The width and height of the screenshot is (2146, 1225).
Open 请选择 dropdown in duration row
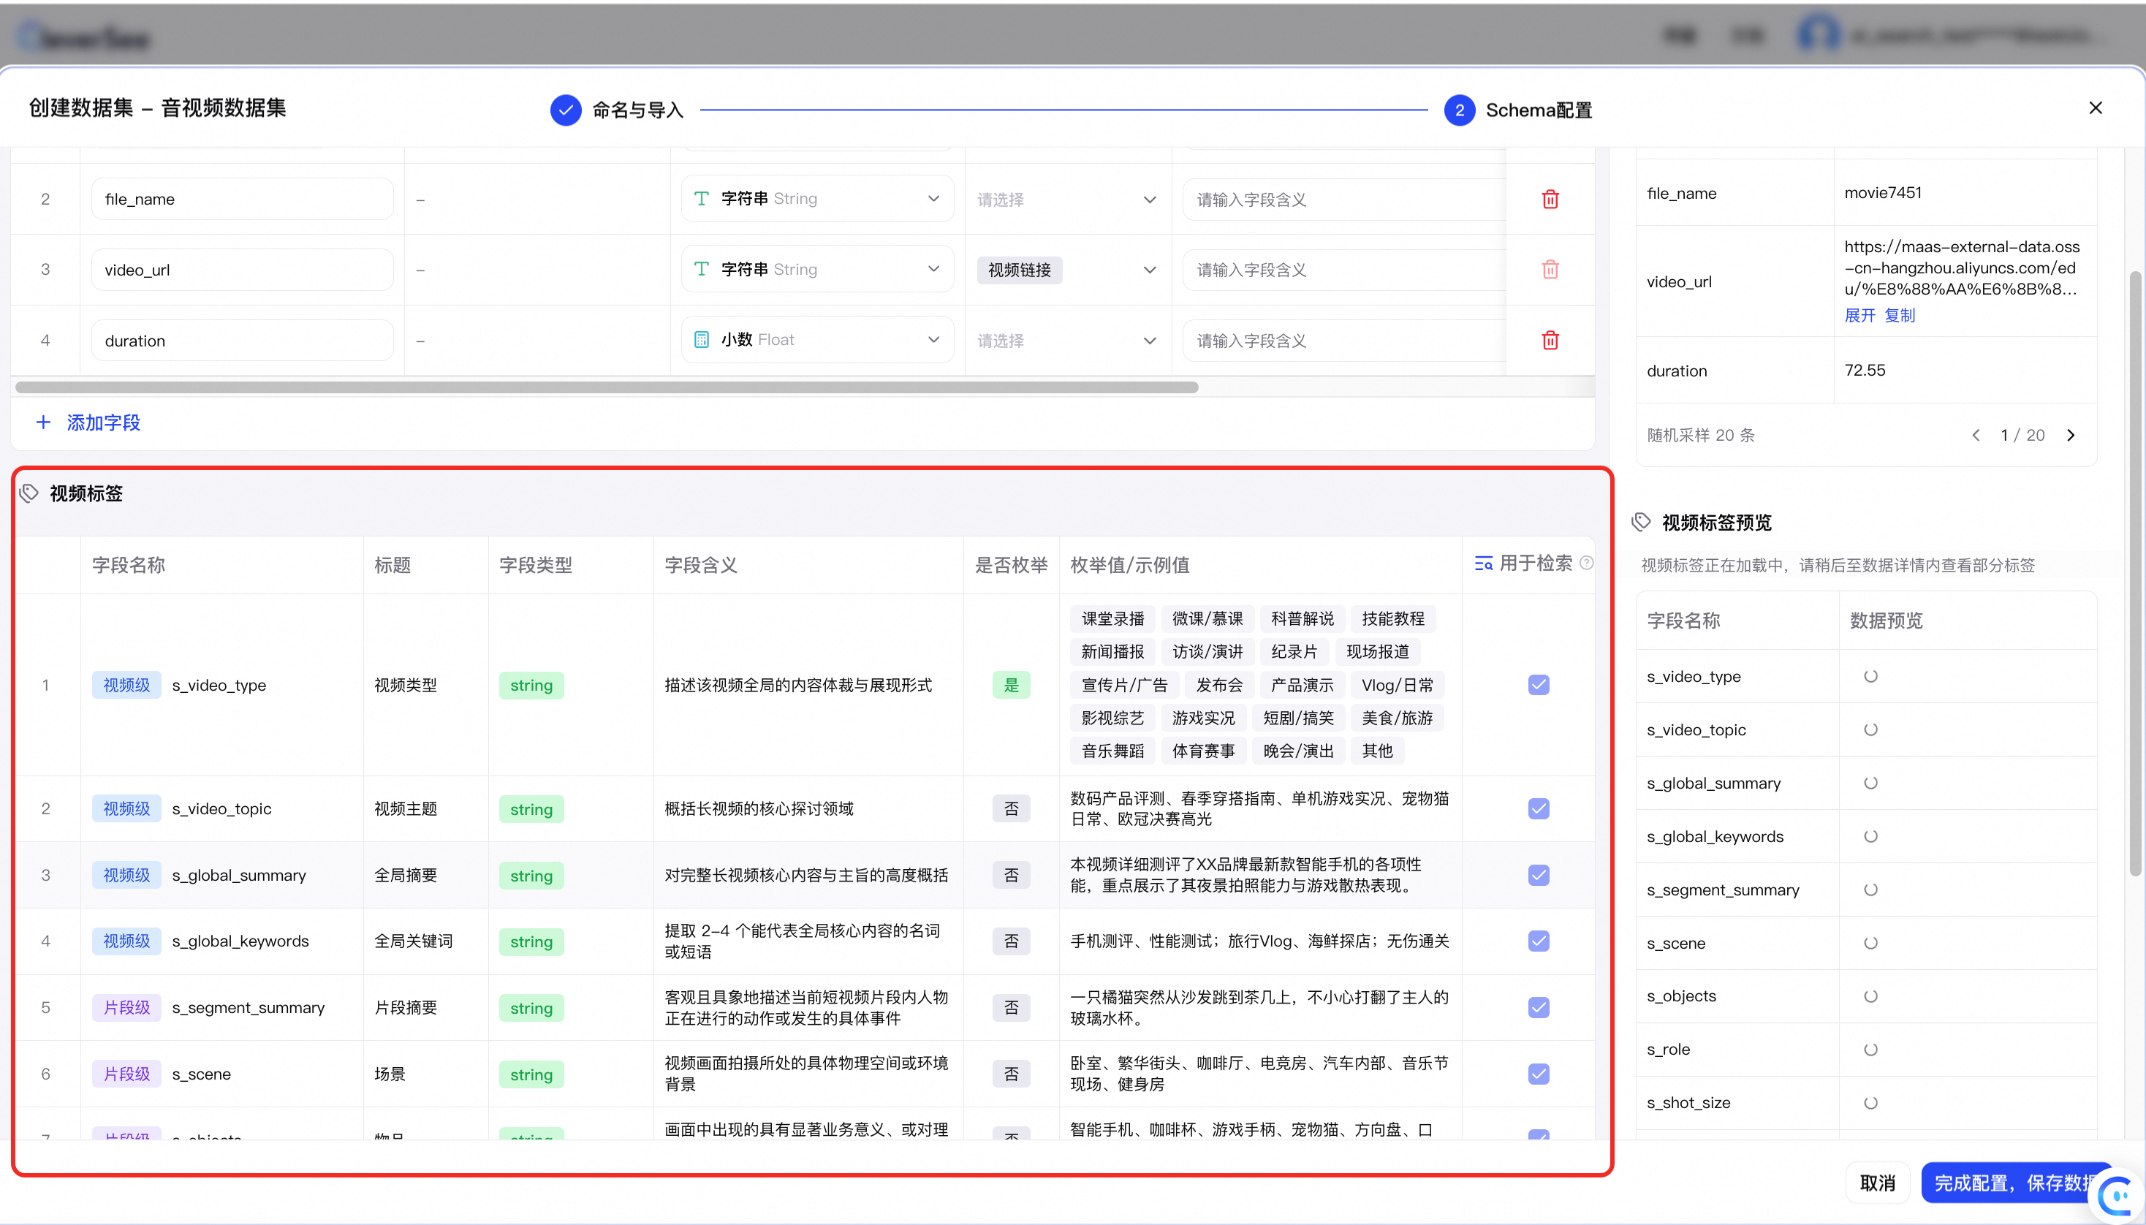click(1066, 341)
